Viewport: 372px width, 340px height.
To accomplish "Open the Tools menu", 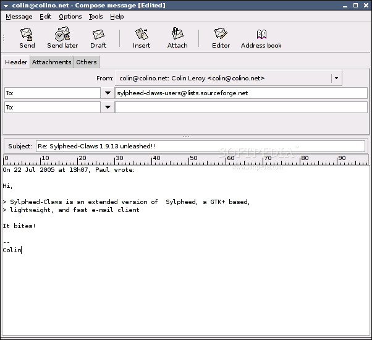I will point(96,17).
